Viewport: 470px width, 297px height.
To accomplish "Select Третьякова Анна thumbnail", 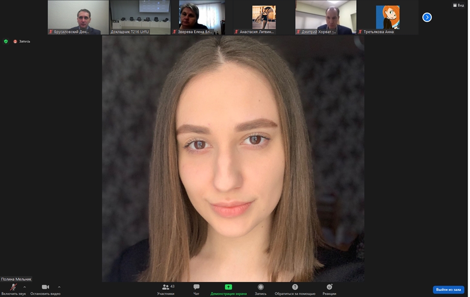I will tap(388, 17).
